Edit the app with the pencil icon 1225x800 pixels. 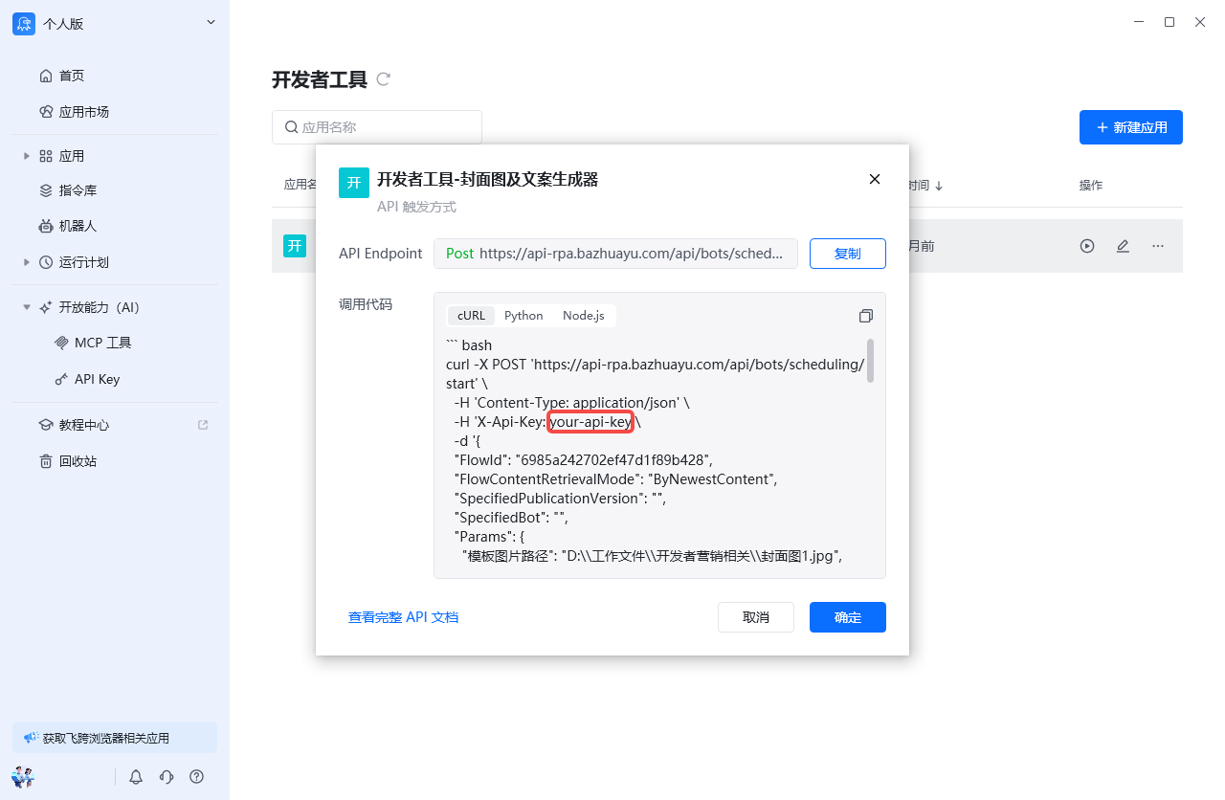point(1123,246)
